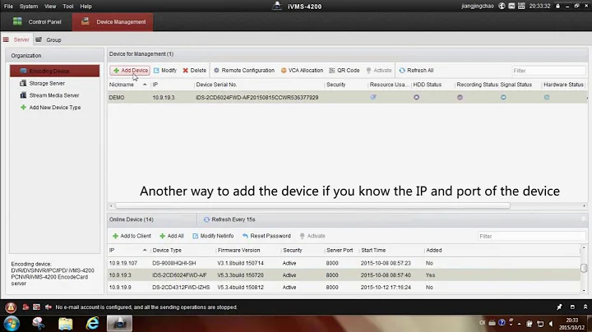592x332 pixels.
Task: Click the Added column header
Action: click(x=434, y=251)
